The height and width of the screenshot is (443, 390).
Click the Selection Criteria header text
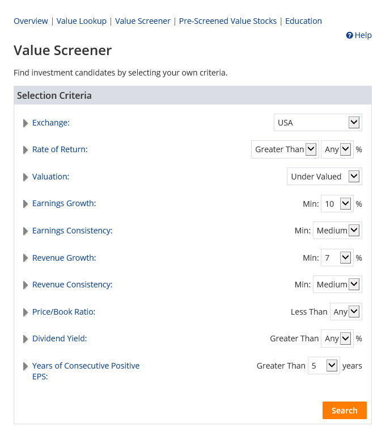tap(54, 95)
